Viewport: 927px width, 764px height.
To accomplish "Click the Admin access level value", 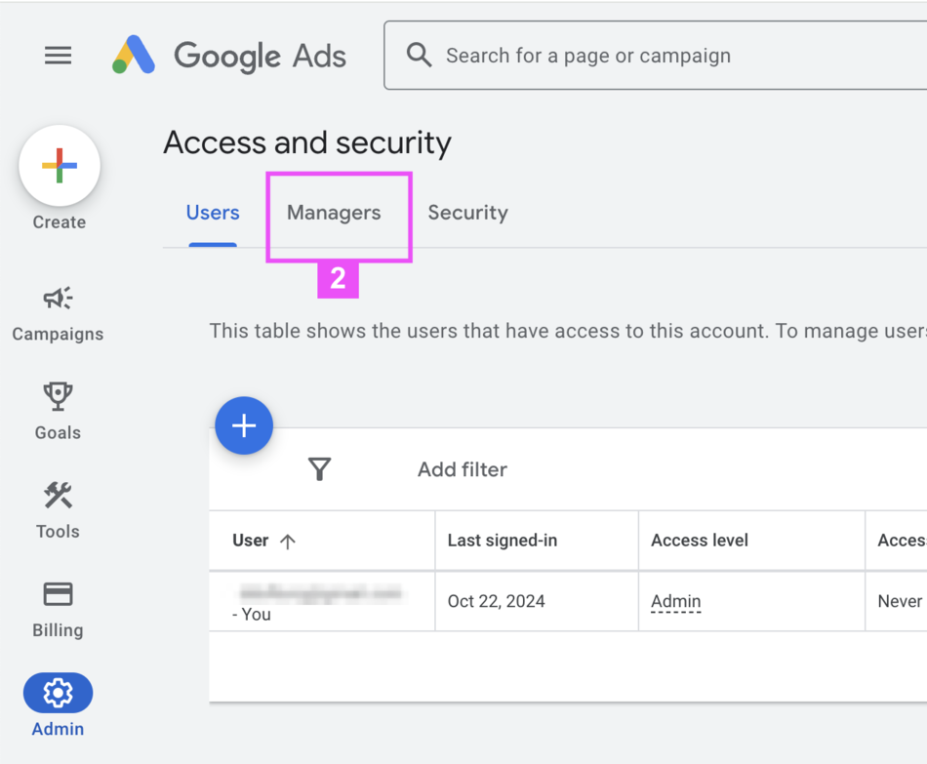I will pos(675,601).
